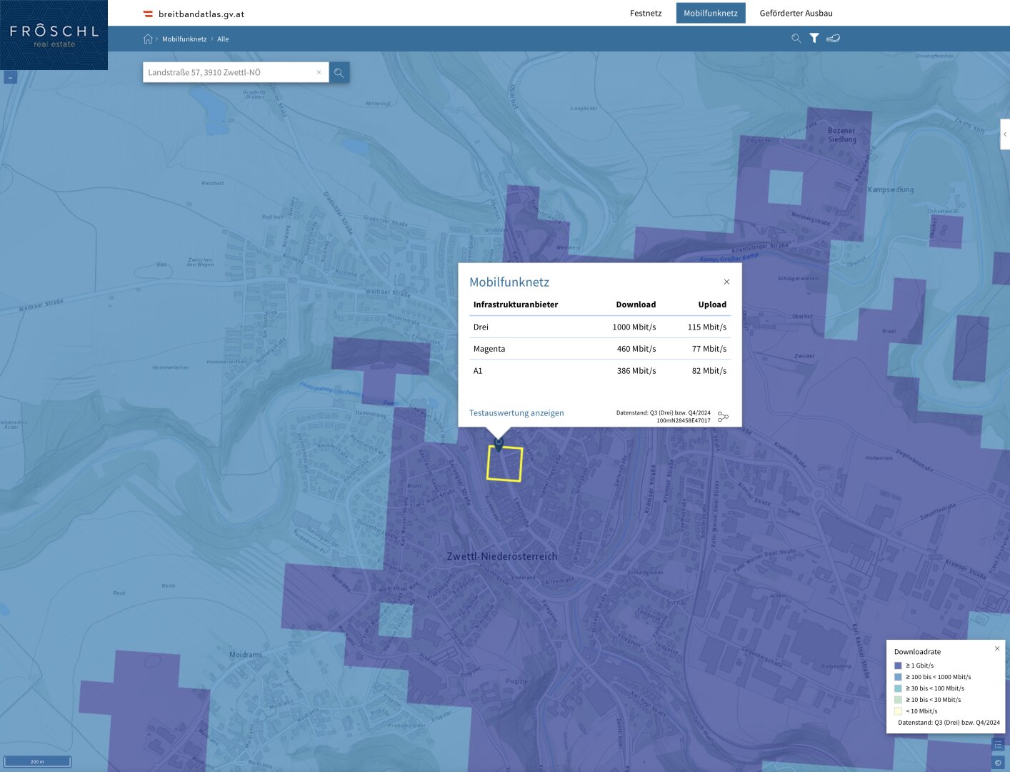
Task: Expand the right side panel chevron
Action: (x=1004, y=134)
